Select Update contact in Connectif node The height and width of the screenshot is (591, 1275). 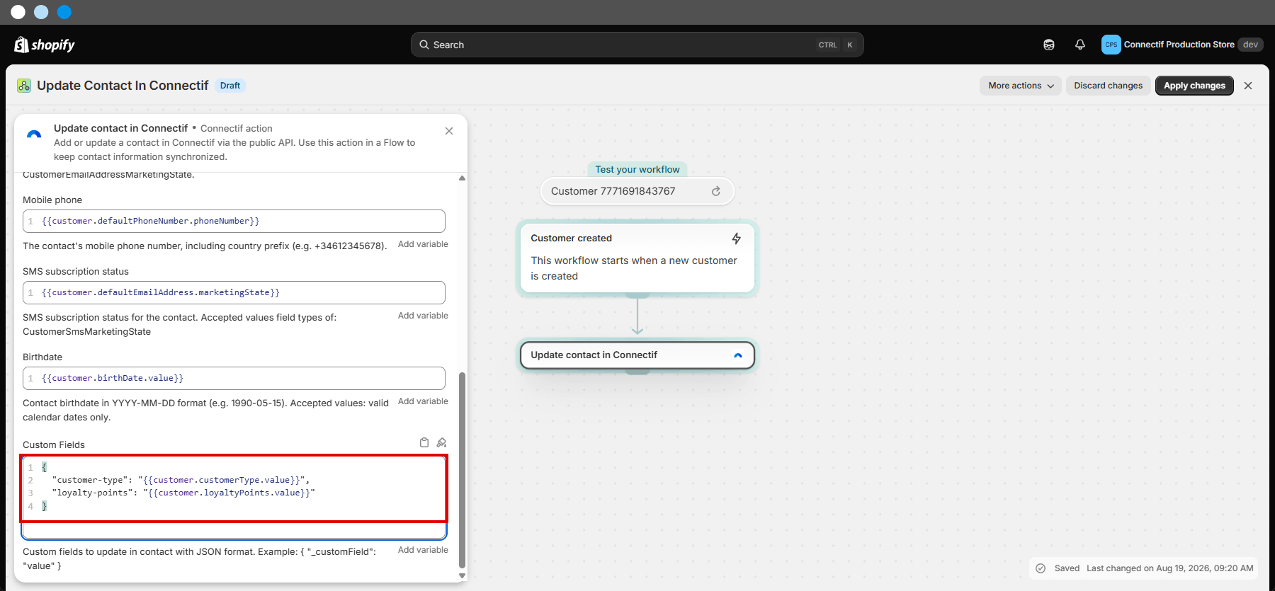click(x=637, y=355)
